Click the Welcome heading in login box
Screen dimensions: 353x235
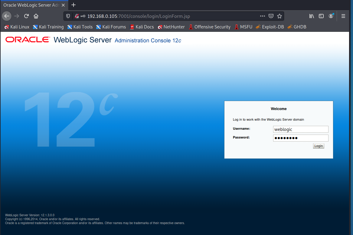tap(279, 109)
